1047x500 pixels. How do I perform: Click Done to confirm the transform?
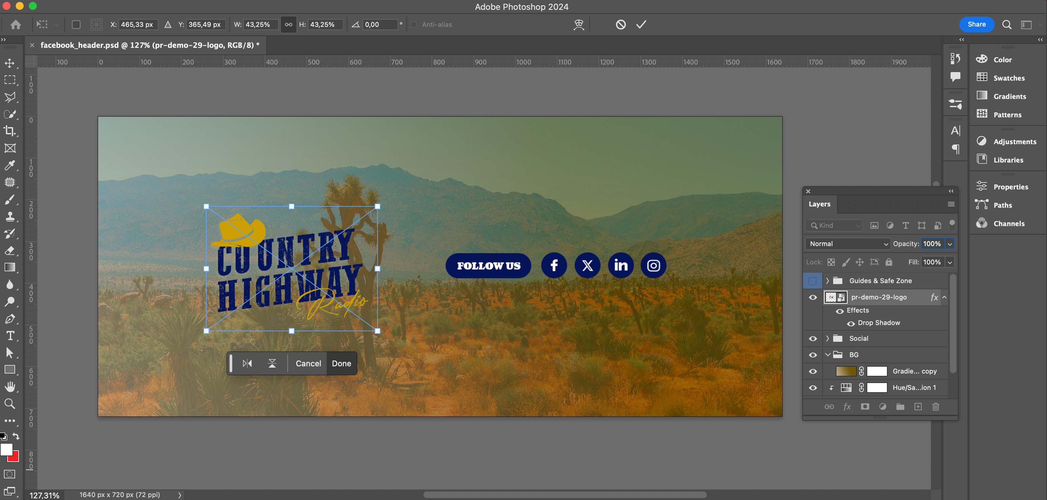pyautogui.click(x=341, y=363)
